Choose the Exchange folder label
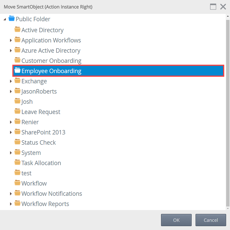The width and height of the screenshot is (230, 230). click(34, 81)
